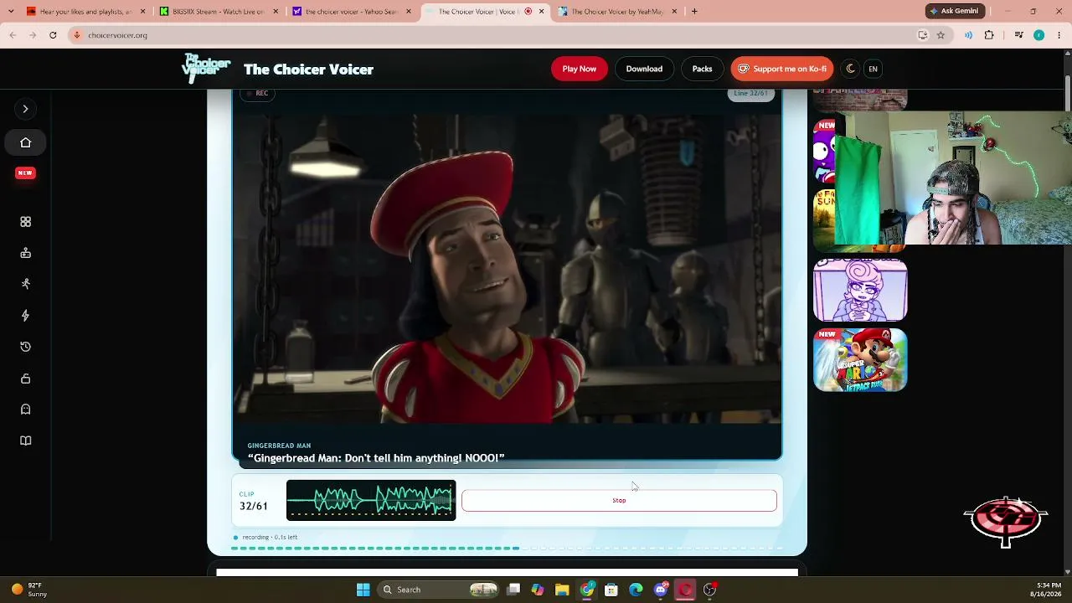Open the pink-haired character thumbnail
Viewport: 1072px width, 603px height.
point(860,290)
